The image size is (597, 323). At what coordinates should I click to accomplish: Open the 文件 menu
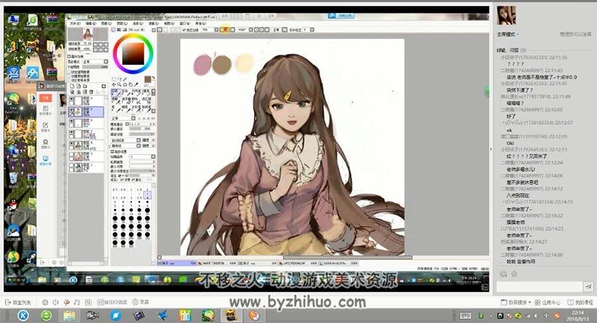[74, 23]
